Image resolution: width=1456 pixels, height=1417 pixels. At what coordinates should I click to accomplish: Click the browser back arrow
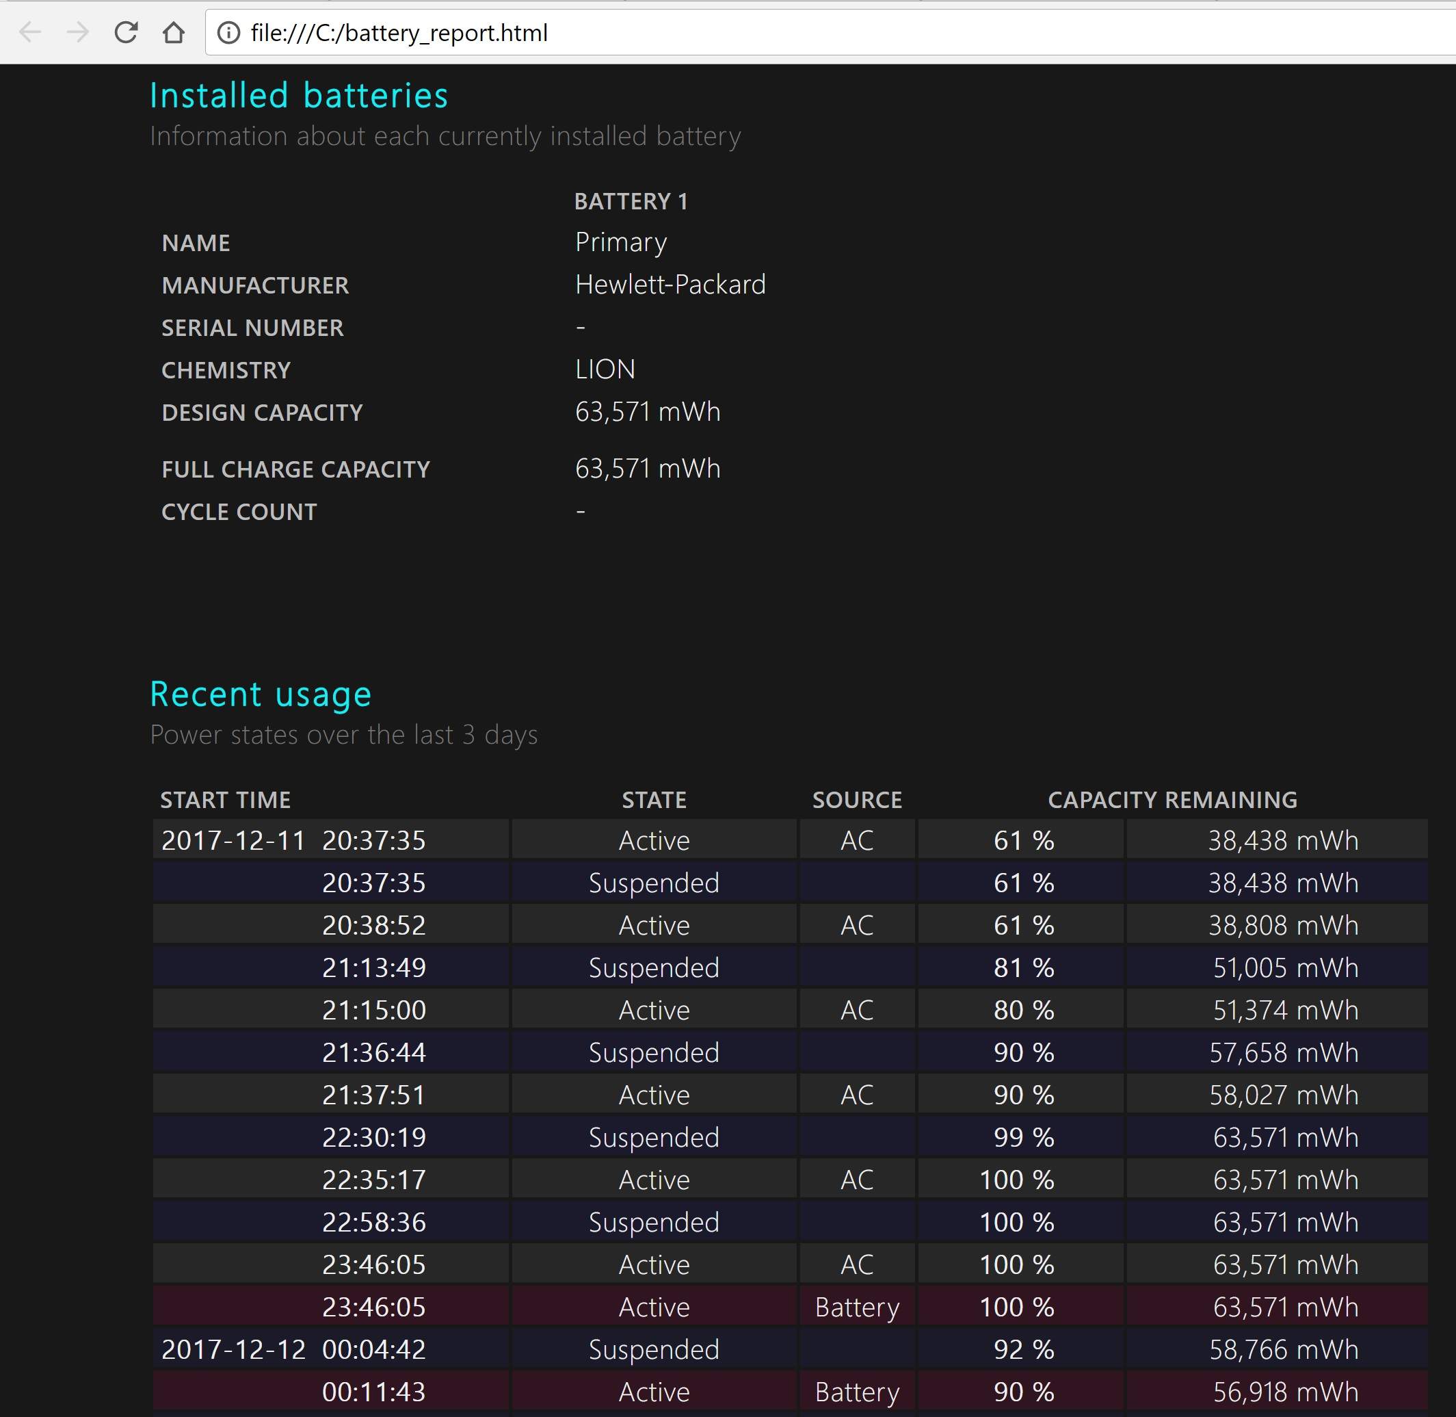click(30, 32)
